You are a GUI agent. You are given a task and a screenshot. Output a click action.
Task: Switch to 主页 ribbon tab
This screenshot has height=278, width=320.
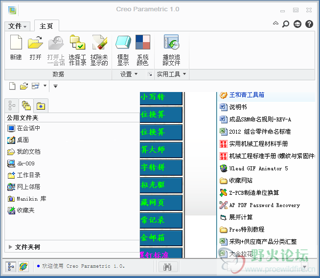46,26
